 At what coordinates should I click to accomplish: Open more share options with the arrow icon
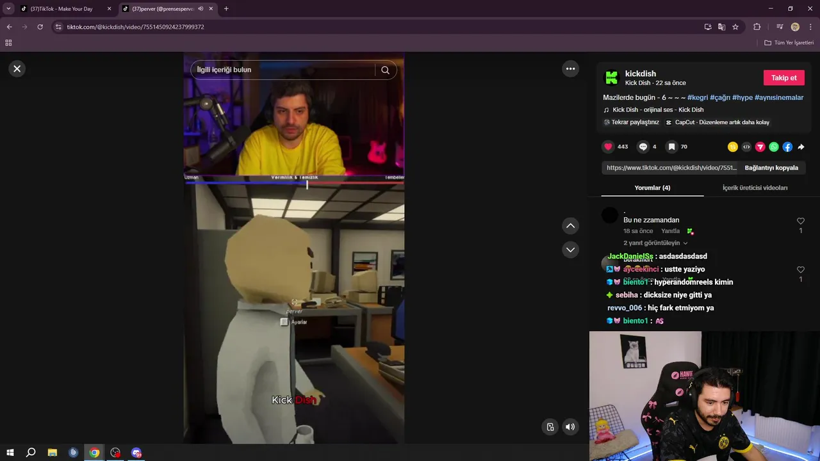pos(801,147)
